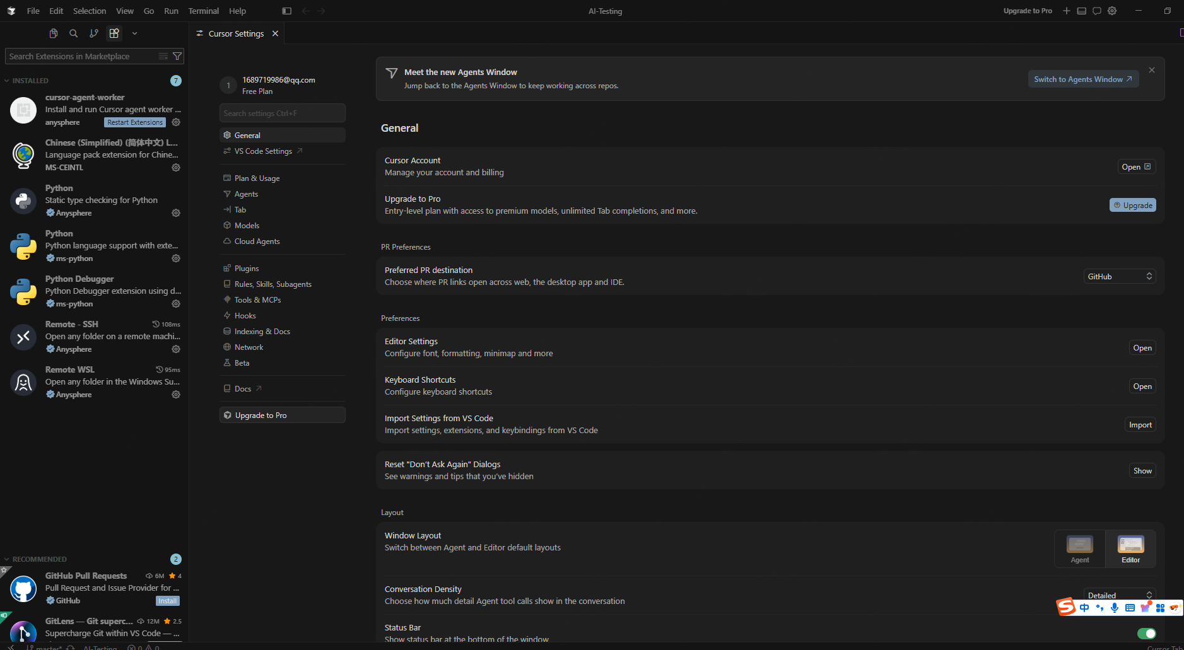Viewport: 1184px width, 650px height.
Task: Collapse the INSTALLED extensions section
Action: (x=30, y=81)
